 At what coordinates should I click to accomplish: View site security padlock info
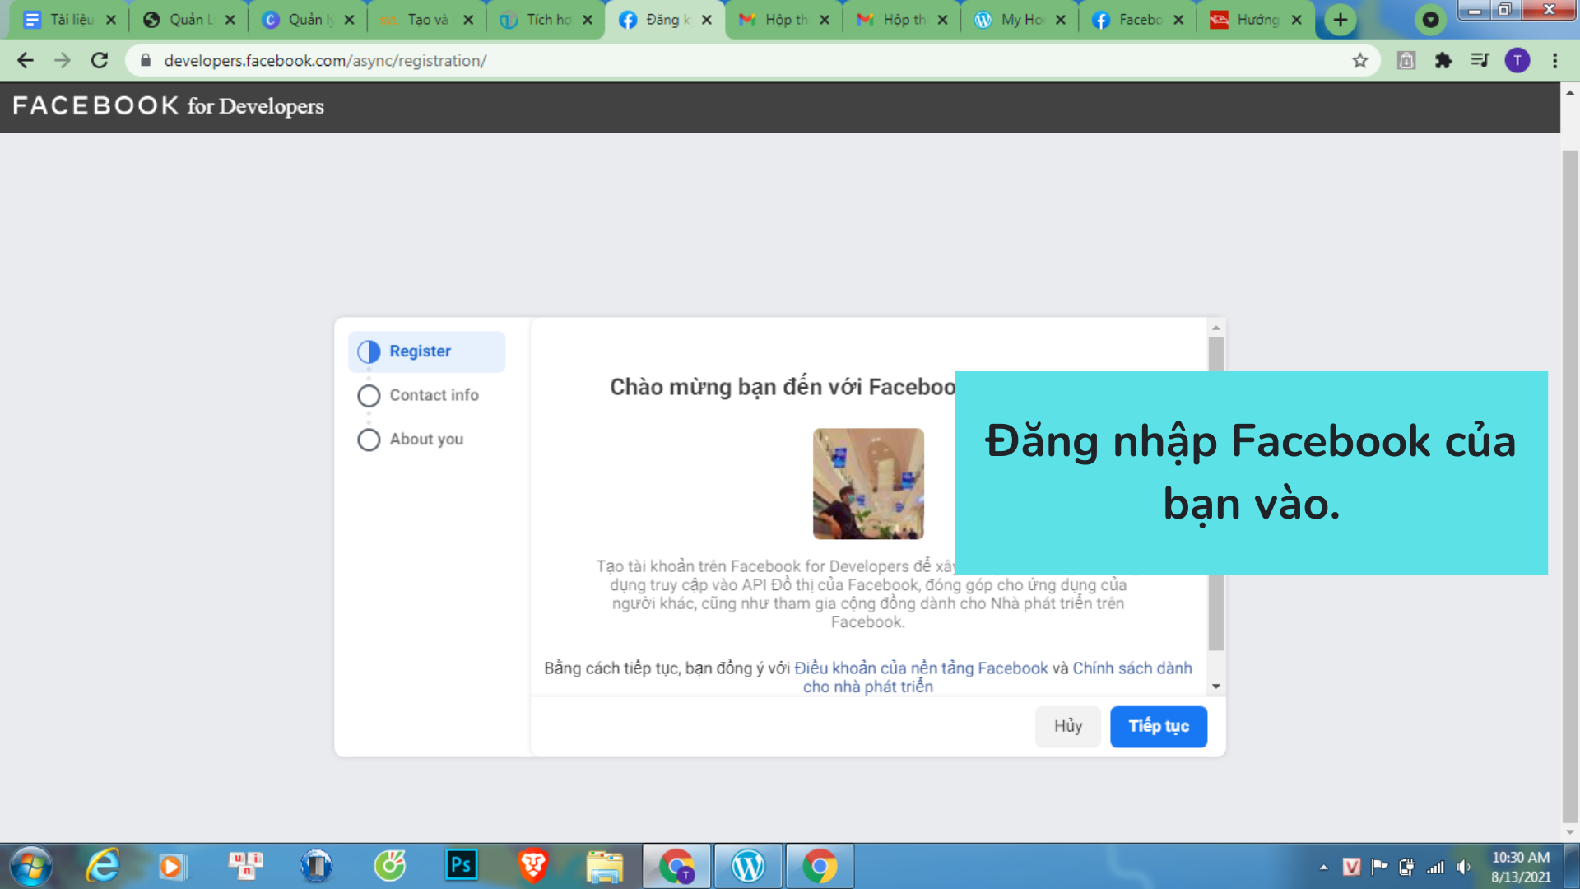click(146, 60)
